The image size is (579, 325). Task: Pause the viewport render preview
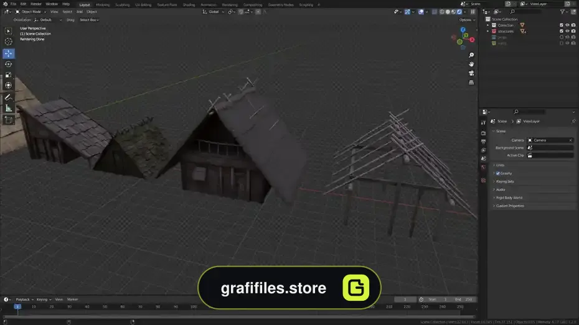tap(473, 12)
